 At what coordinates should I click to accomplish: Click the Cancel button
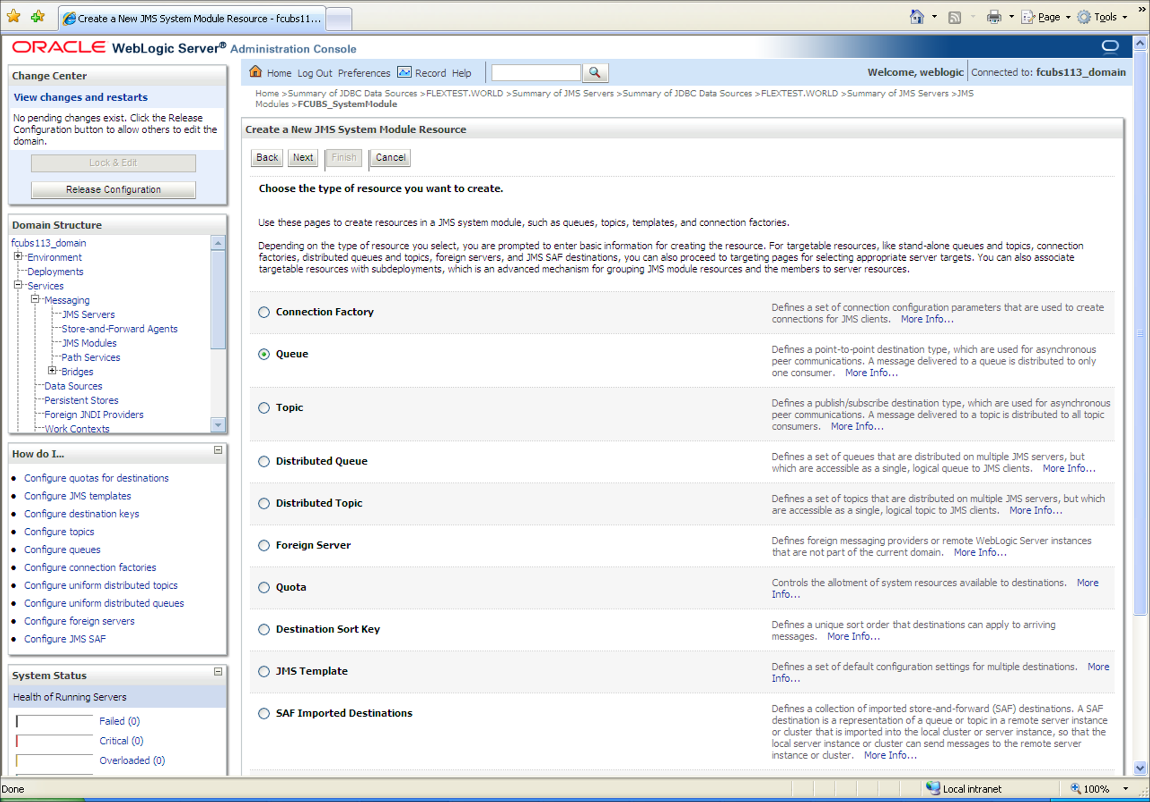[x=391, y=158]
